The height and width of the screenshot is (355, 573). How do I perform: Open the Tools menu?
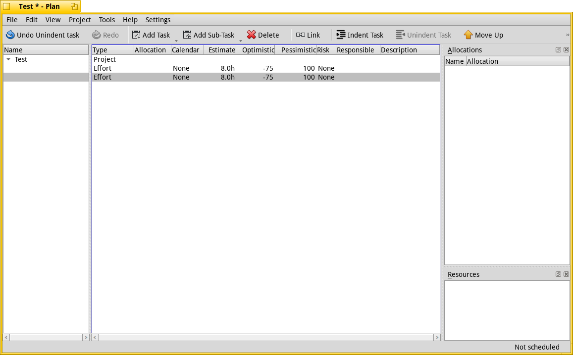click(x=106, y=20)
